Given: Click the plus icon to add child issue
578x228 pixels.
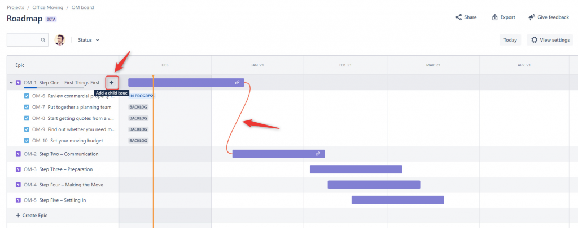Looking at the screenshot, I should point(112,82).
